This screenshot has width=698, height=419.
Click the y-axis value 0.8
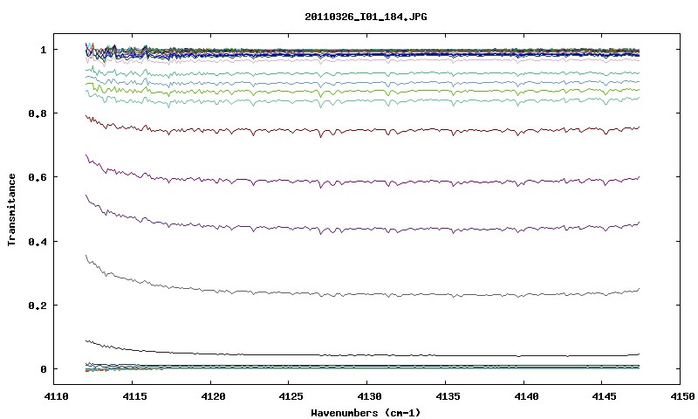click(x=38, y=113)
